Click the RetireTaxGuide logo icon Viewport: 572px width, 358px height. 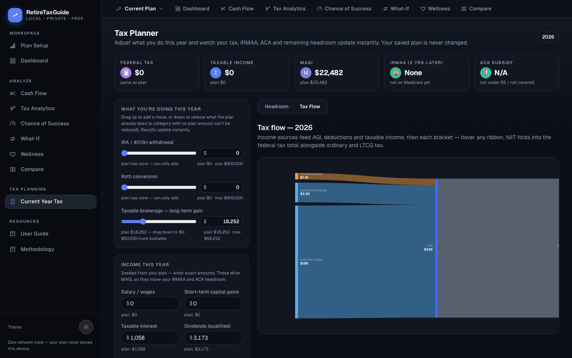point(15,15)
